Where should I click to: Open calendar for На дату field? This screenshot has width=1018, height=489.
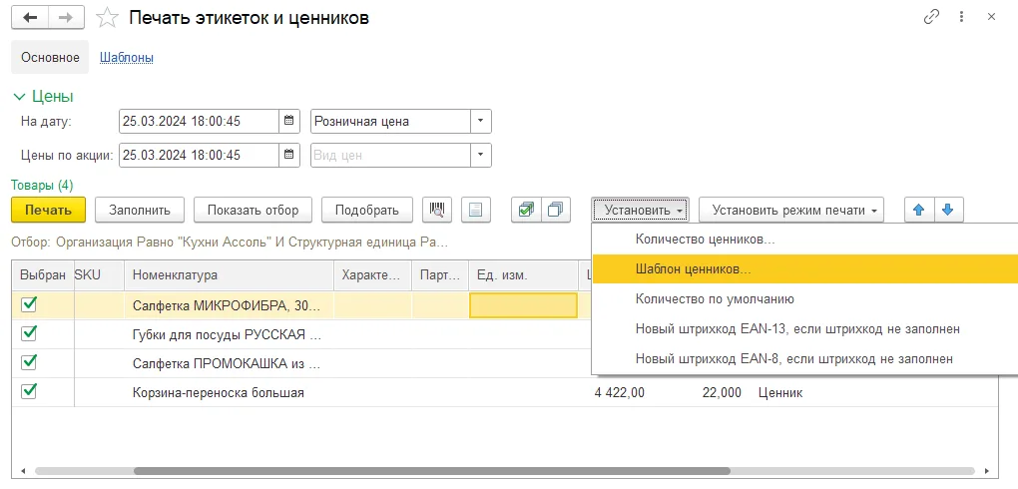(x=289, y=121)
